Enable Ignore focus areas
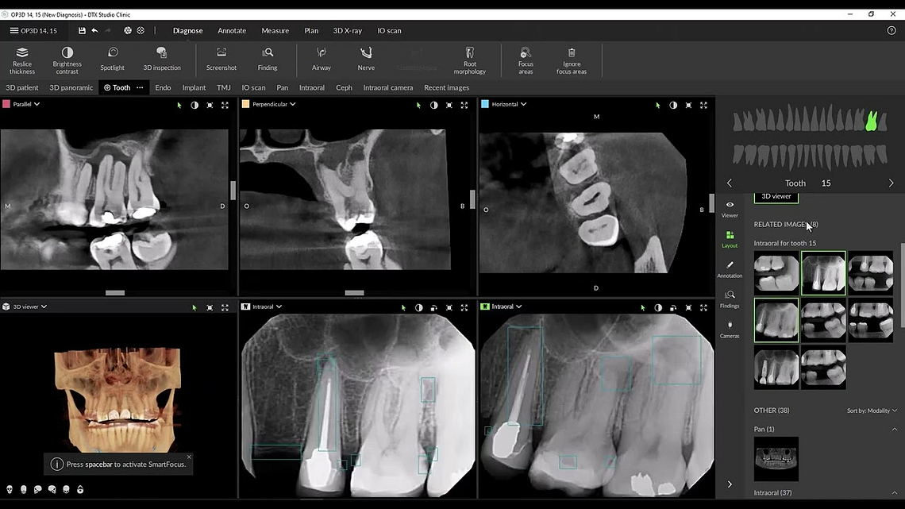The width and height of the screenshot is (905, 509). point(571,58)
